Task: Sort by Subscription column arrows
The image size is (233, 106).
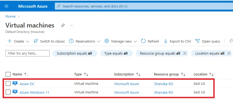Action: tap(138, 74)
